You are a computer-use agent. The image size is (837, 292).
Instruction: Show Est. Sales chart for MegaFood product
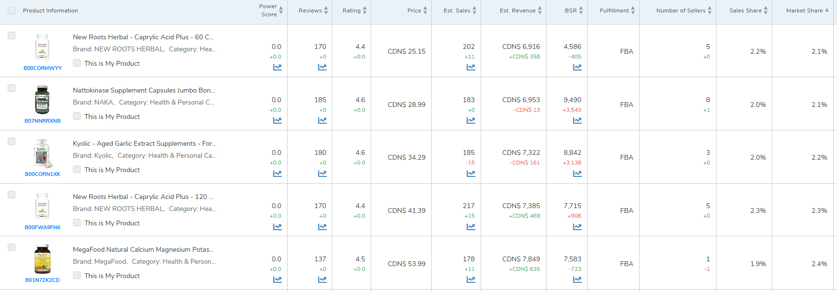[x=471, y=280]
